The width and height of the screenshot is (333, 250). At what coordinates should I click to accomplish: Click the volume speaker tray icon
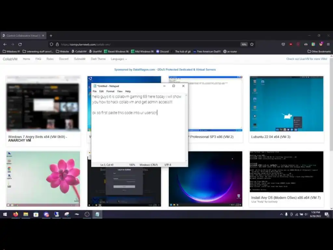click(x=306, y=214)
